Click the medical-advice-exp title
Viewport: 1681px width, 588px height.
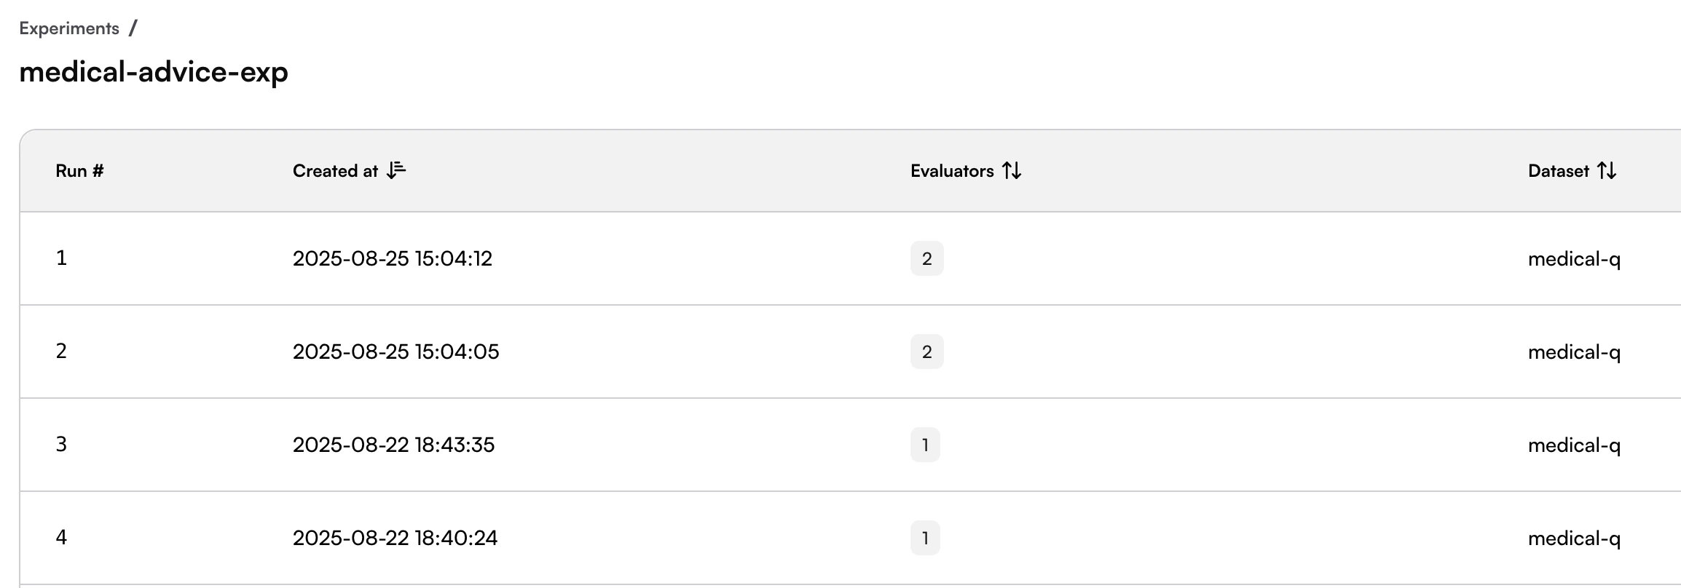tap(154, 72)
